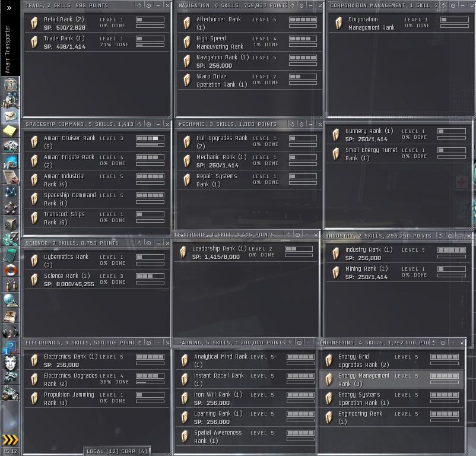Click the blue chart market icon in sidebar
Viewport: 476px width, 456px height.
(11, 162)
